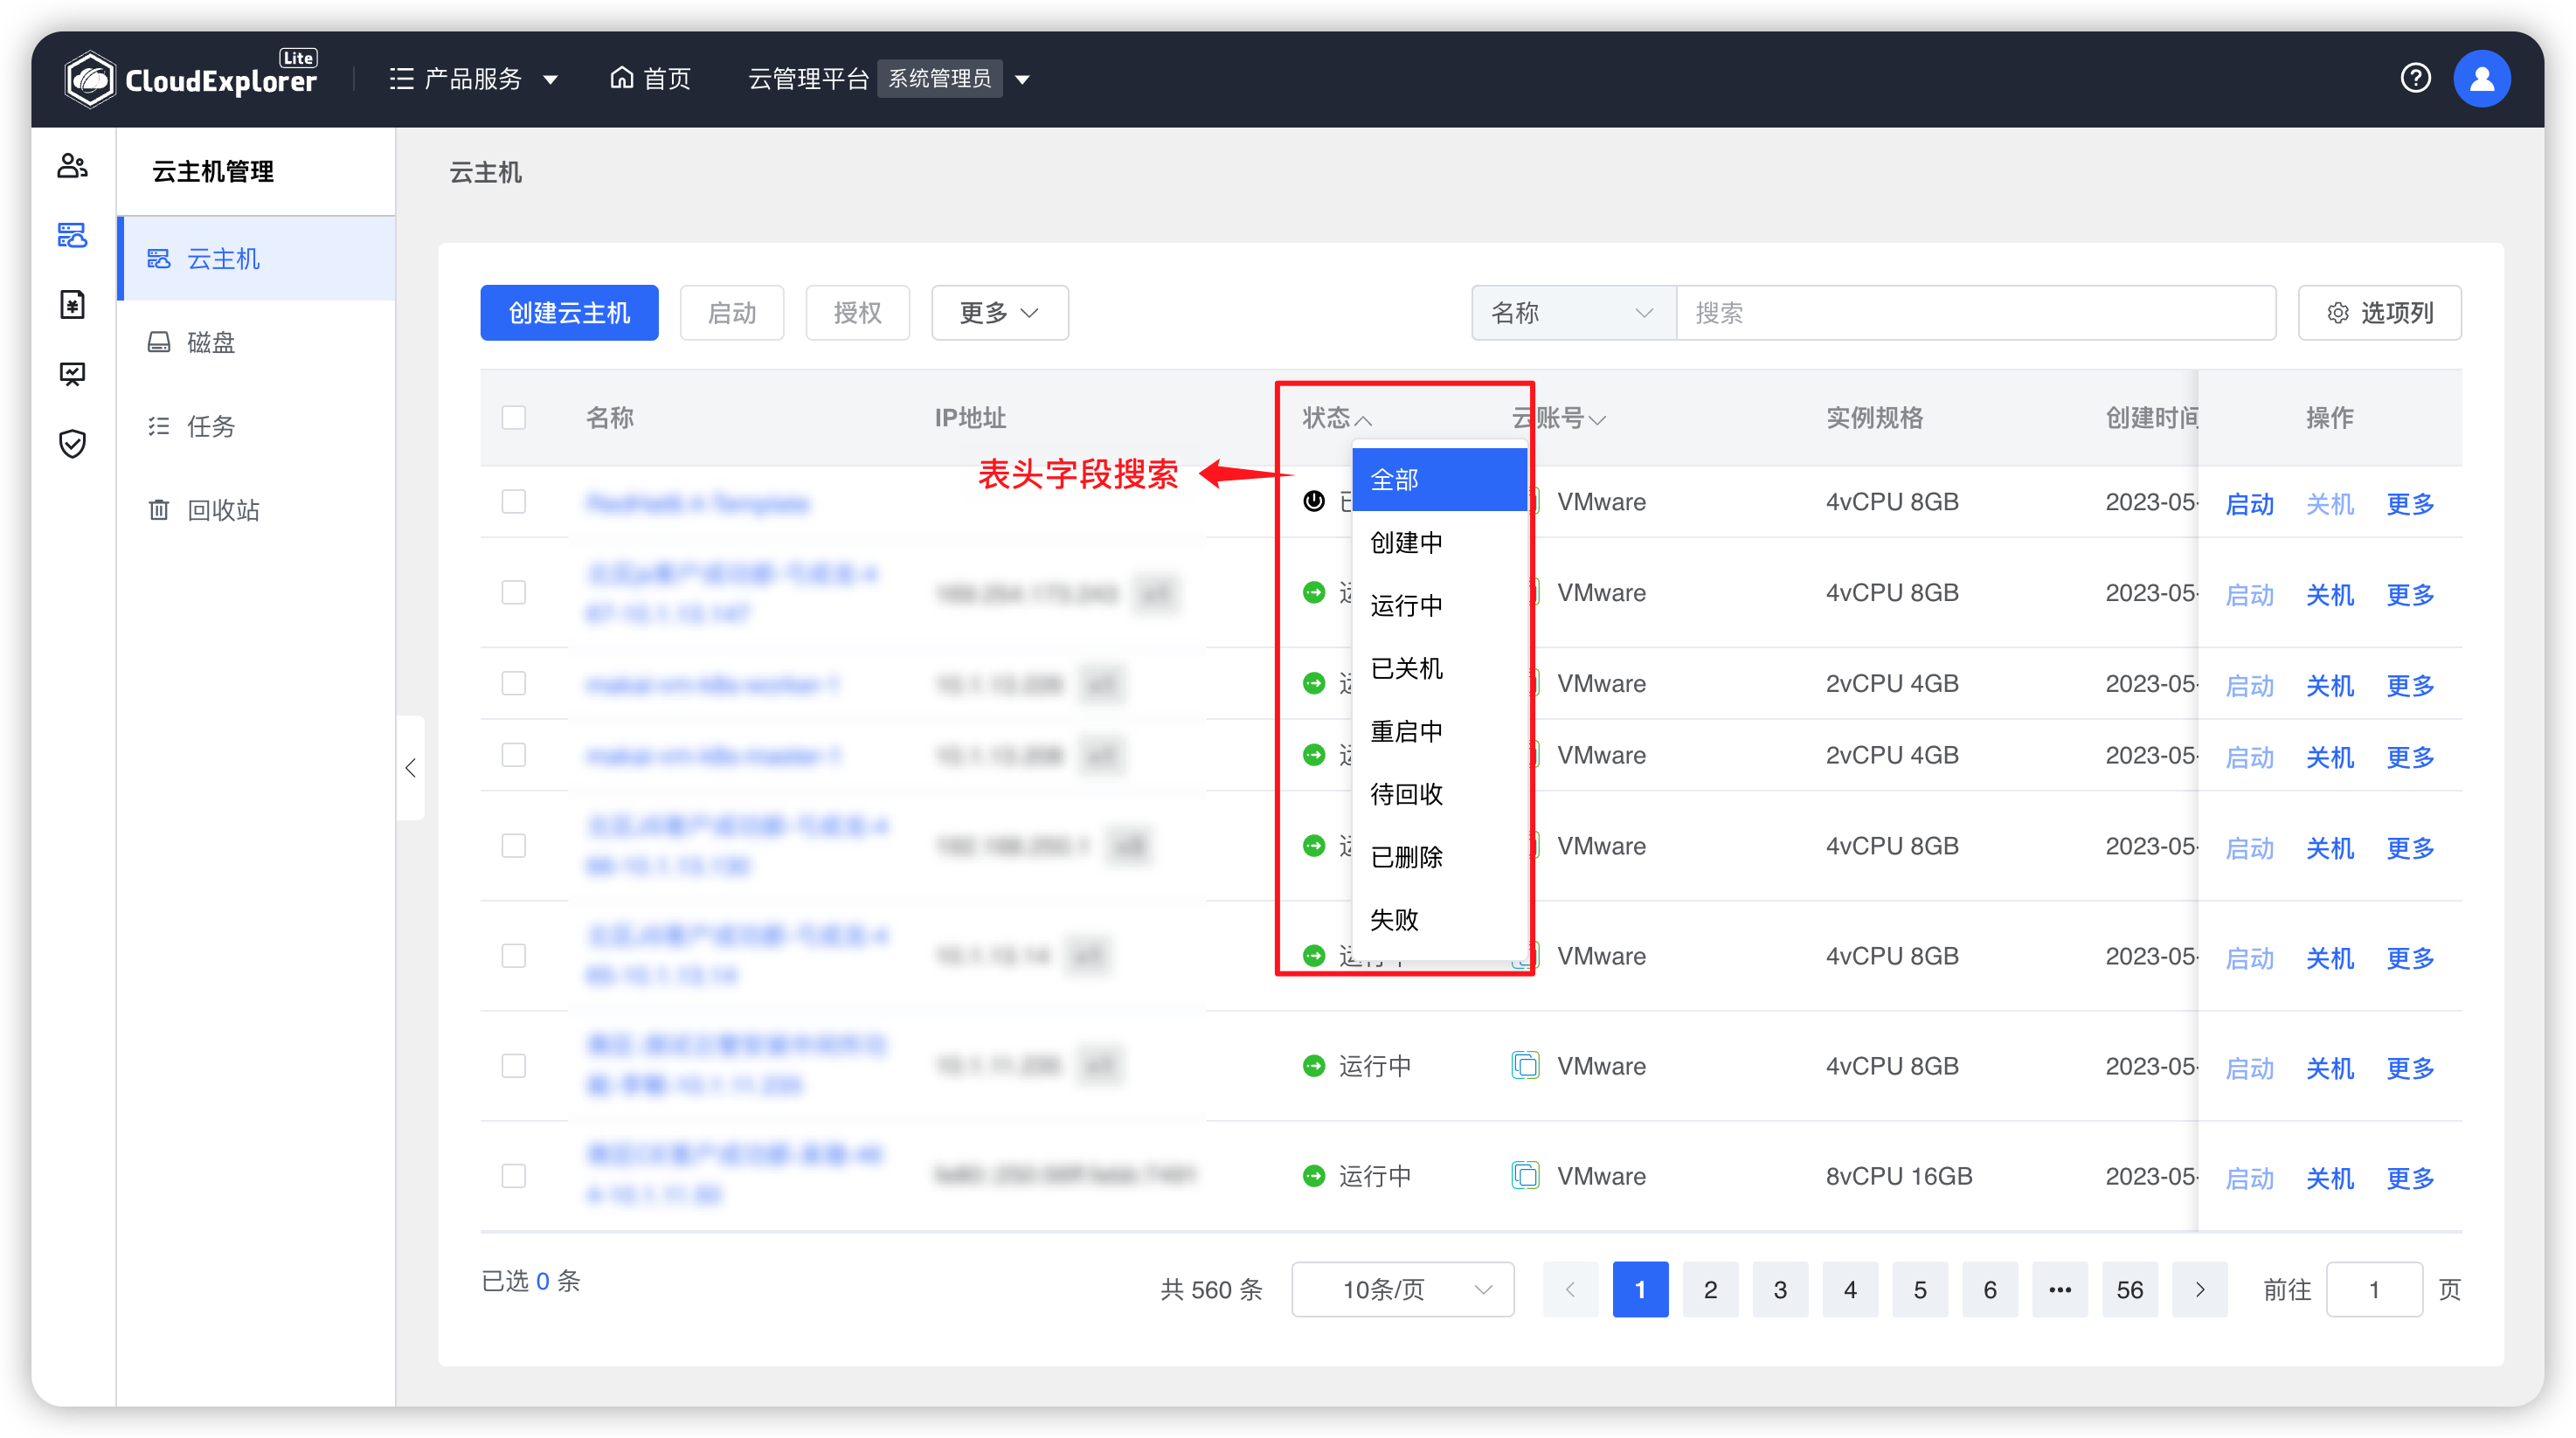
Task: Check the second row's checkbox
Action: tap(514, 592)
